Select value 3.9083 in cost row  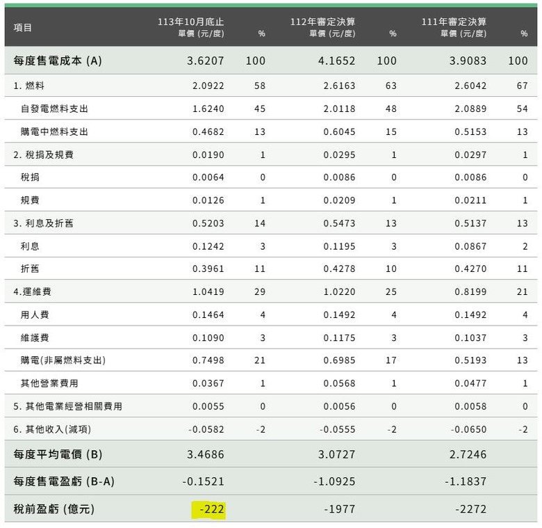click(468, 61)
